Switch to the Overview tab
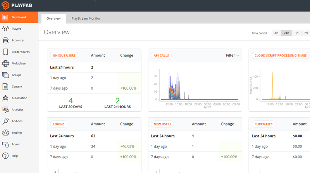This screenshot has width=310, height=173. coord(53,18)
